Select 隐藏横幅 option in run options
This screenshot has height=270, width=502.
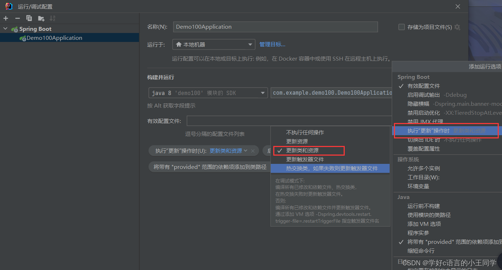pos(448,104)
